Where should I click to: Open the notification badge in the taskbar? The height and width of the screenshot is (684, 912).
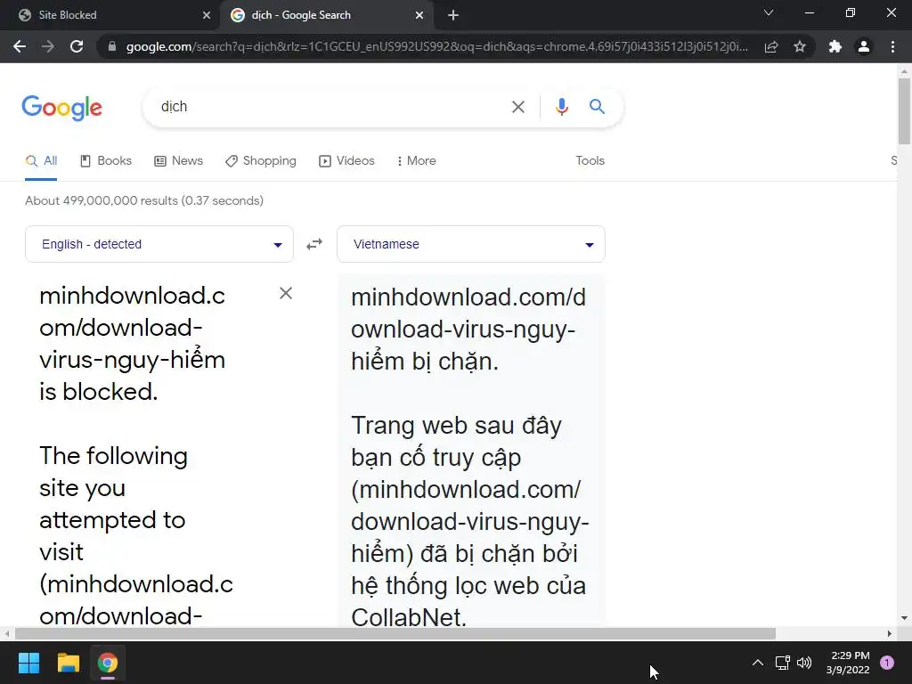(887, 663)
